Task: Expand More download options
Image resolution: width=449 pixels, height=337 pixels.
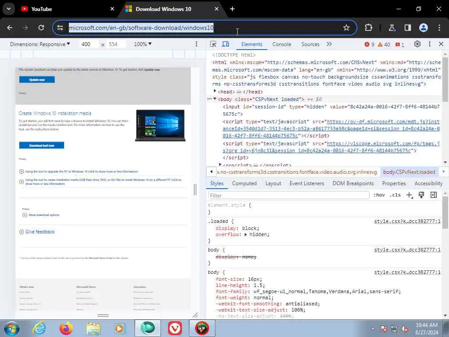Action: 41,215
